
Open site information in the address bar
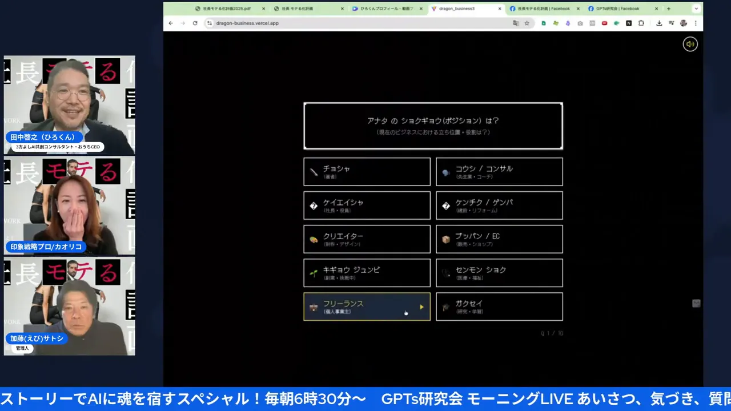click(209, 23)
